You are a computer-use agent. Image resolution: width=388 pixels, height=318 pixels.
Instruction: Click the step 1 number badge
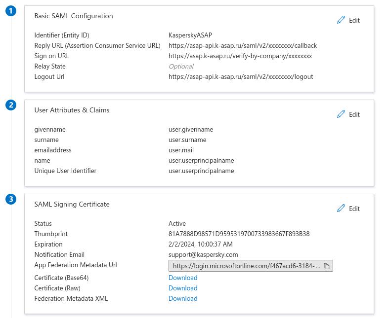tap(11, 11)
